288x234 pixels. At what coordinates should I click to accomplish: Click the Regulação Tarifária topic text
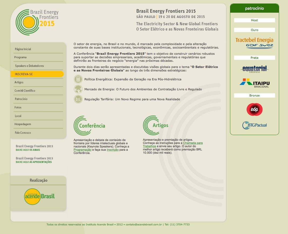coord(132,99)
